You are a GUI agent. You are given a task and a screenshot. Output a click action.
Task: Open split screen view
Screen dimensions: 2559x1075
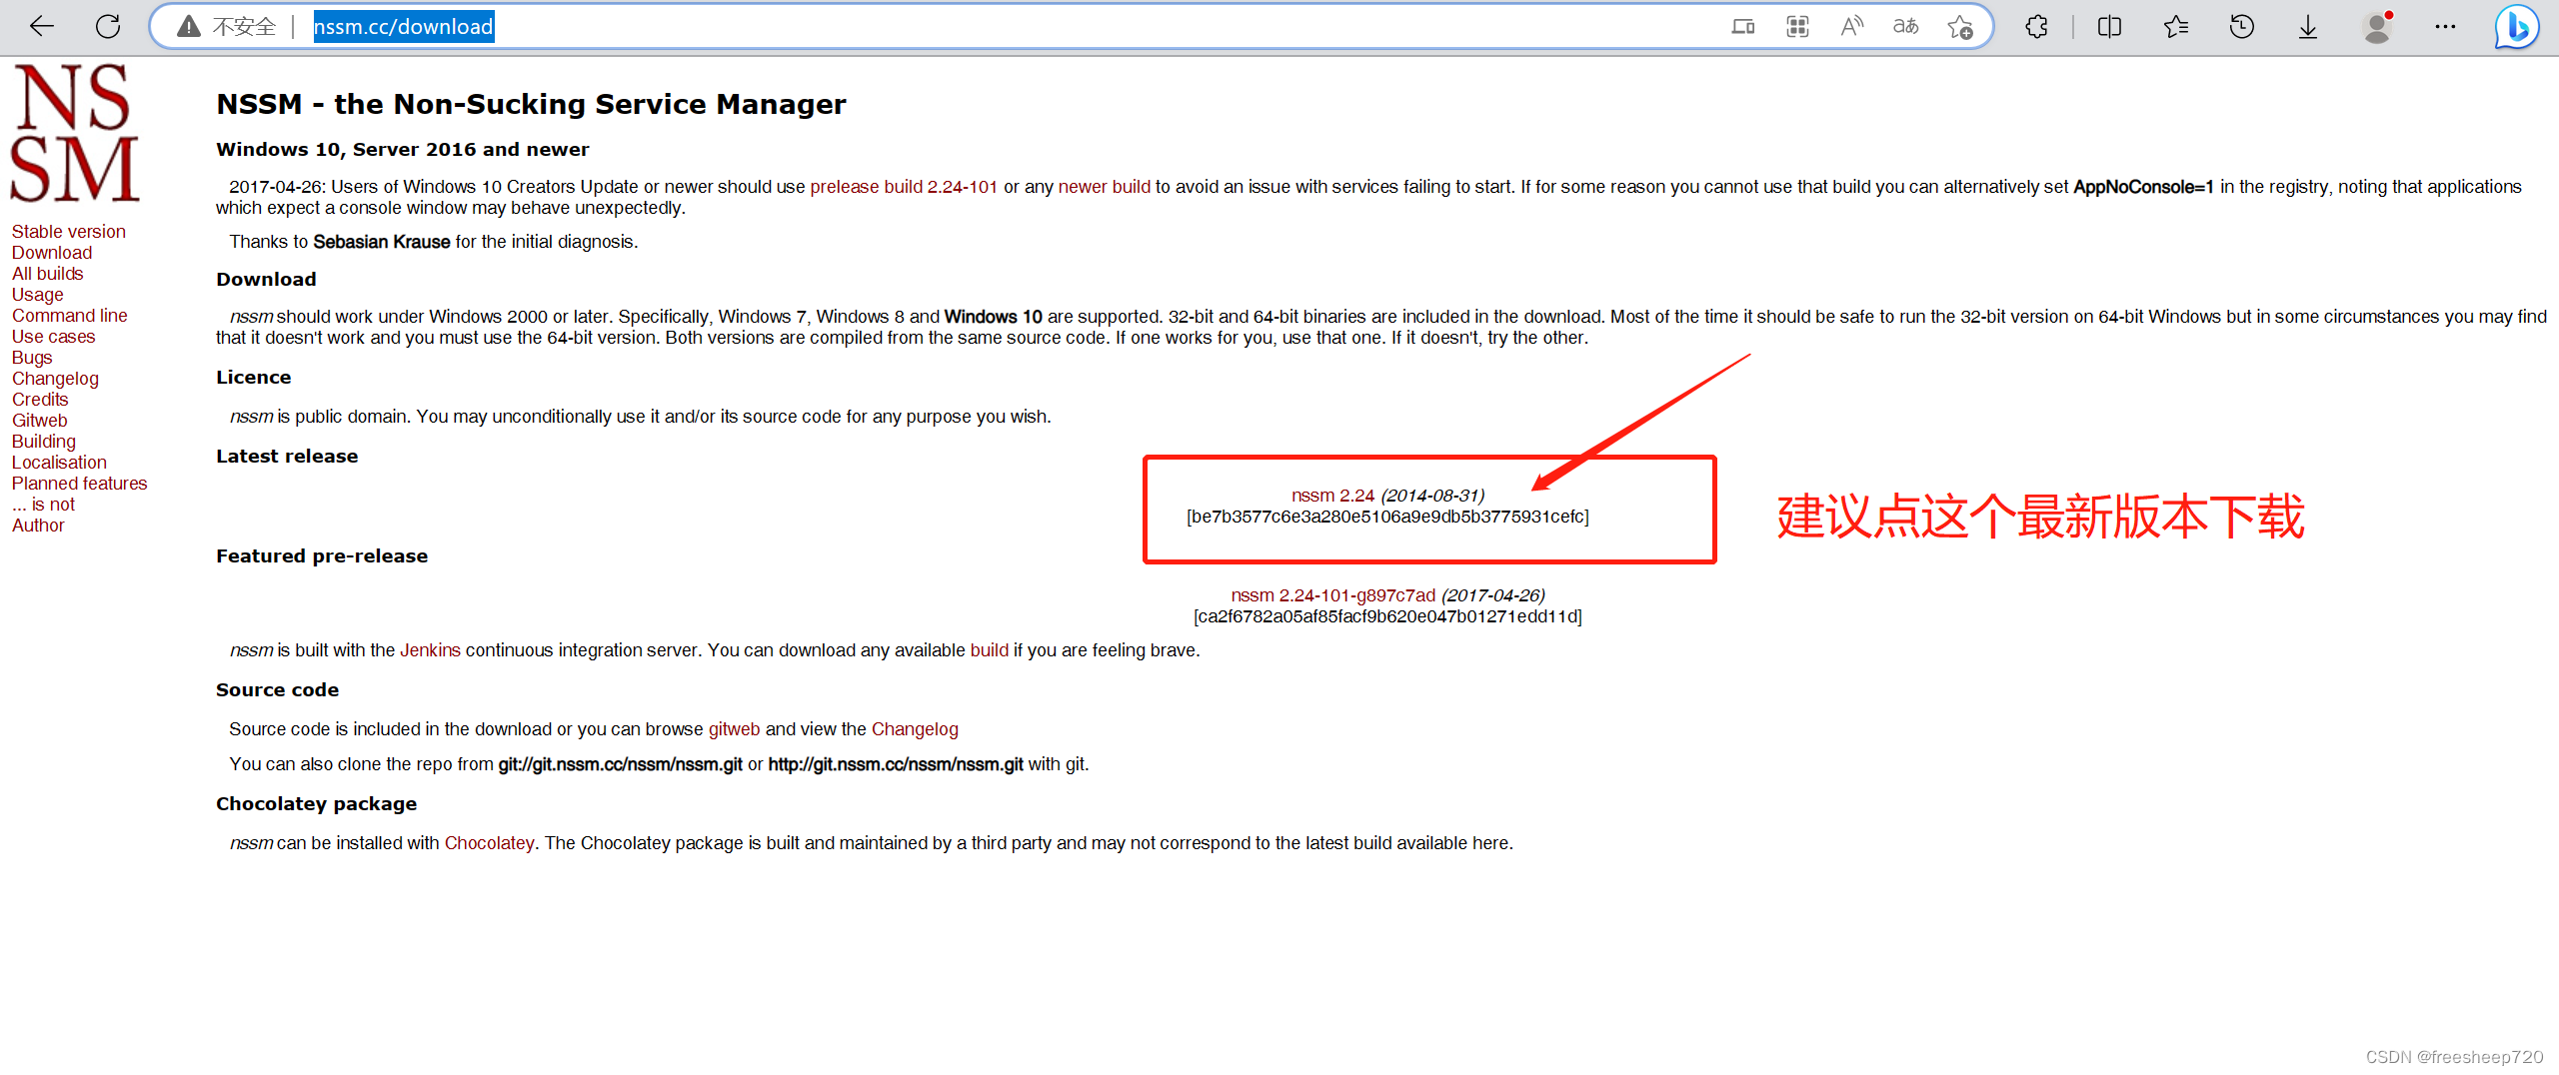pos(2109,27)
